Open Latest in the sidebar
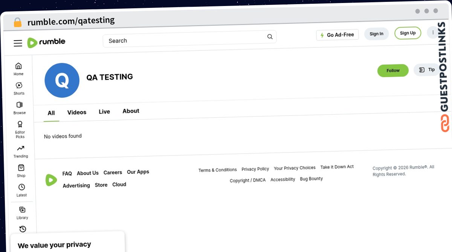This screenshot has height=252, width=452. (22, 191)
